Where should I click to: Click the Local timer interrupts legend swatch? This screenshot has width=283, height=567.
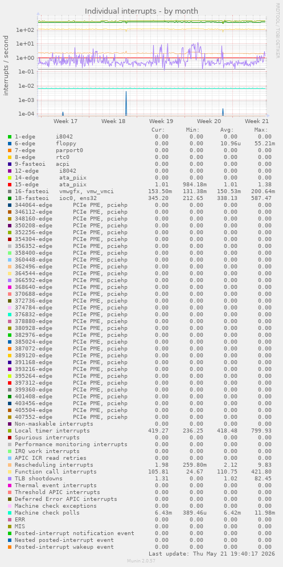tap(10, 431)
